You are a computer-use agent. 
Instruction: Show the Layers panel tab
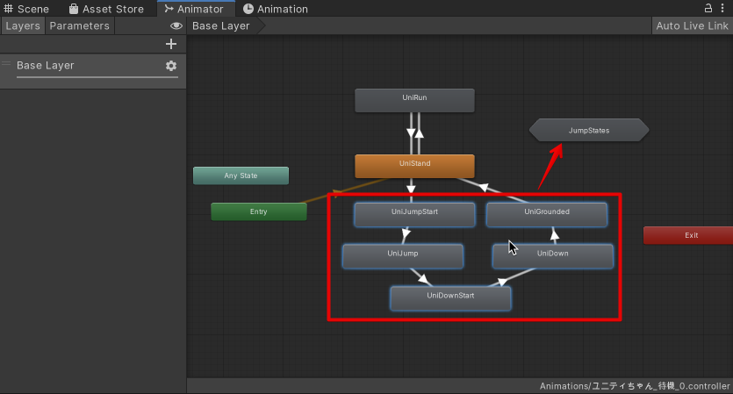coord(23,26)
